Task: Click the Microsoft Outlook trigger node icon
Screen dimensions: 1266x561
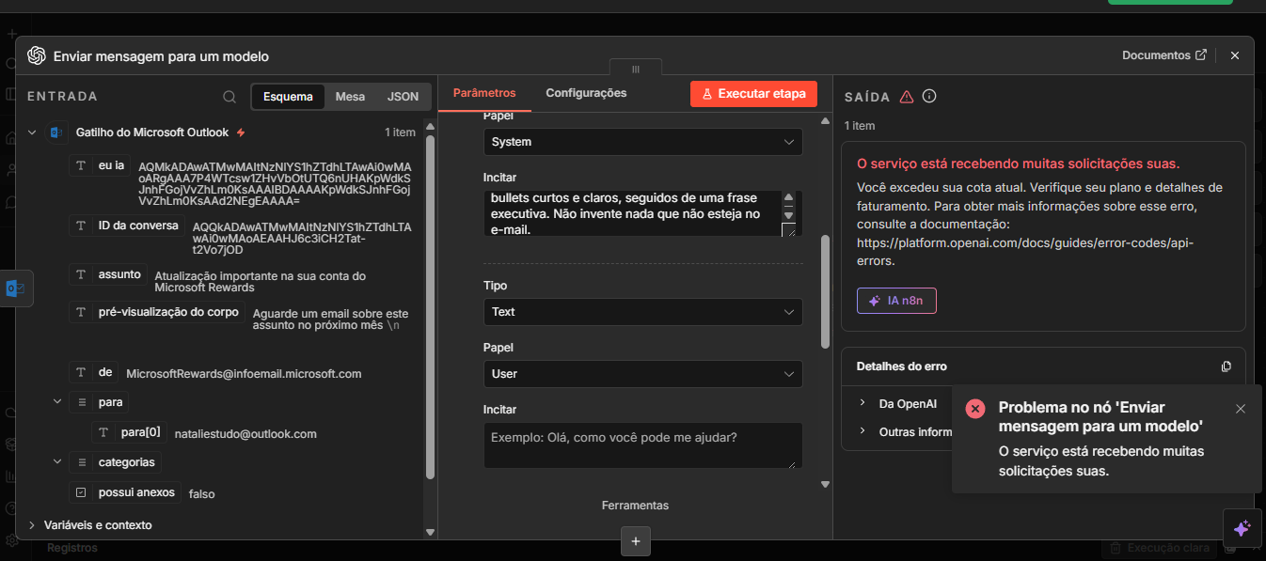Action: pos(57,132)
